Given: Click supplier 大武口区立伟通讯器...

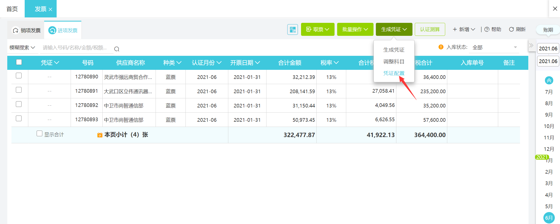Looking at the screenshot, I should [x=128, y=91].
